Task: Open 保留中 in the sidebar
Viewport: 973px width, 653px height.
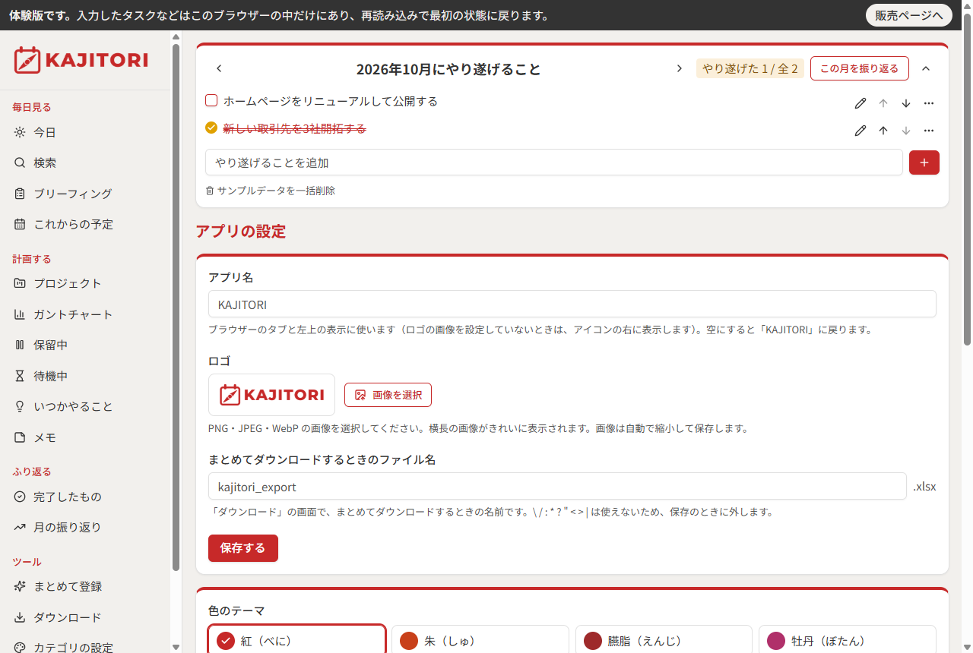Action: [85, 345]
